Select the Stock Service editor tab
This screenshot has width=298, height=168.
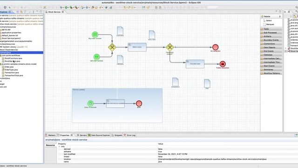coord(54,12)
